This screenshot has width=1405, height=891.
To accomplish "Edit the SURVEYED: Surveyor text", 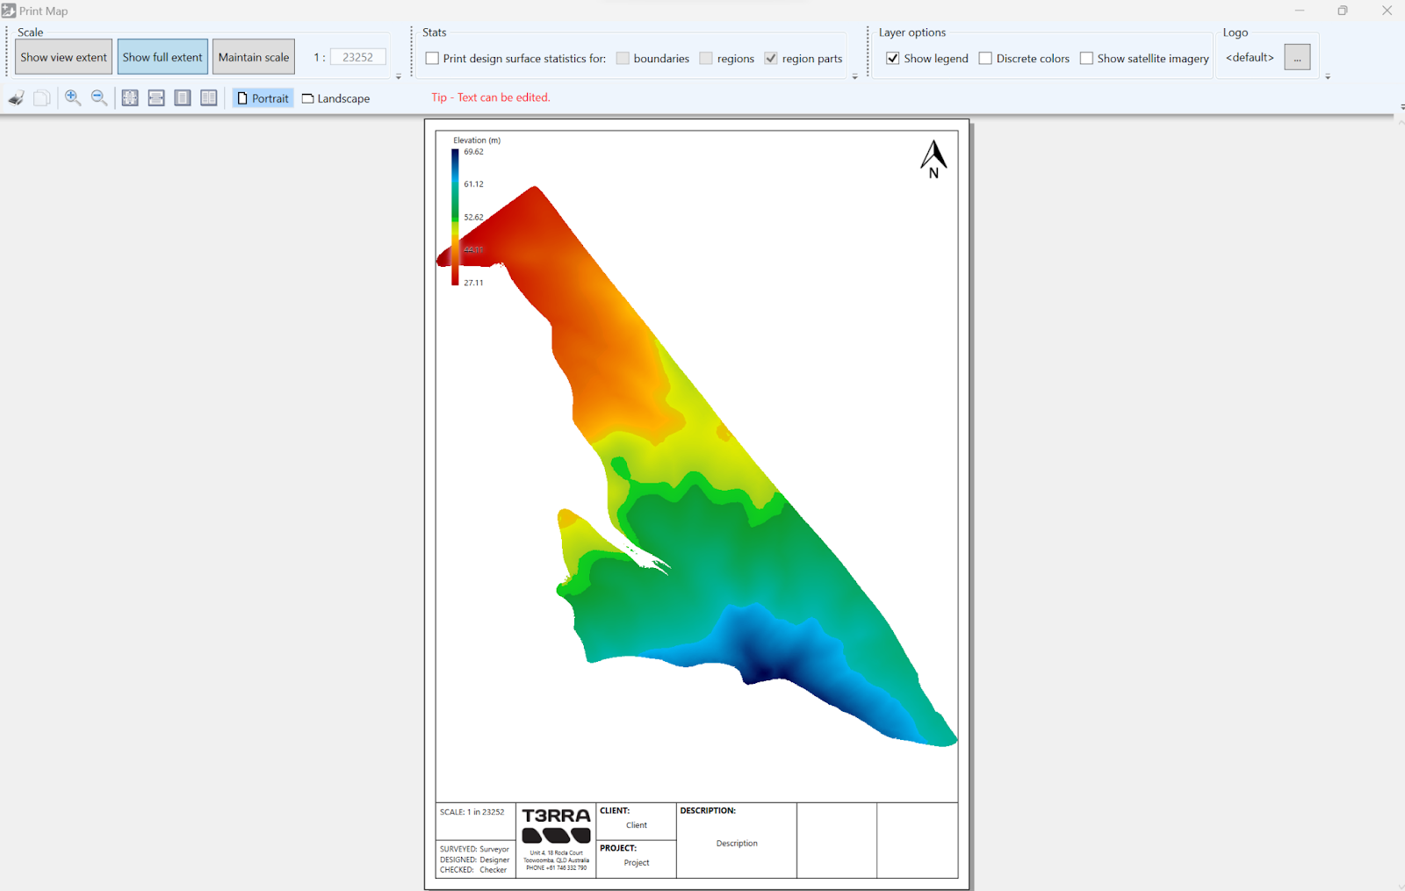I will point(474,849).
